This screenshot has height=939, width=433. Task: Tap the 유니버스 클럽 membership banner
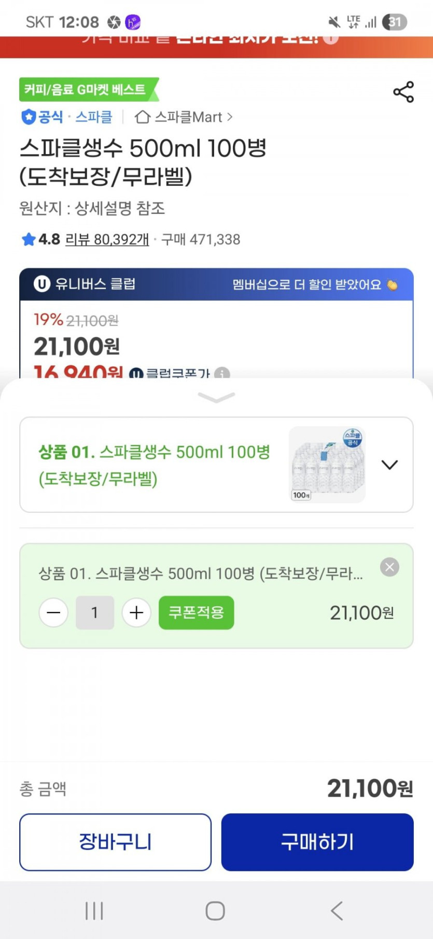pyautogui.click(x=216, y=284)
